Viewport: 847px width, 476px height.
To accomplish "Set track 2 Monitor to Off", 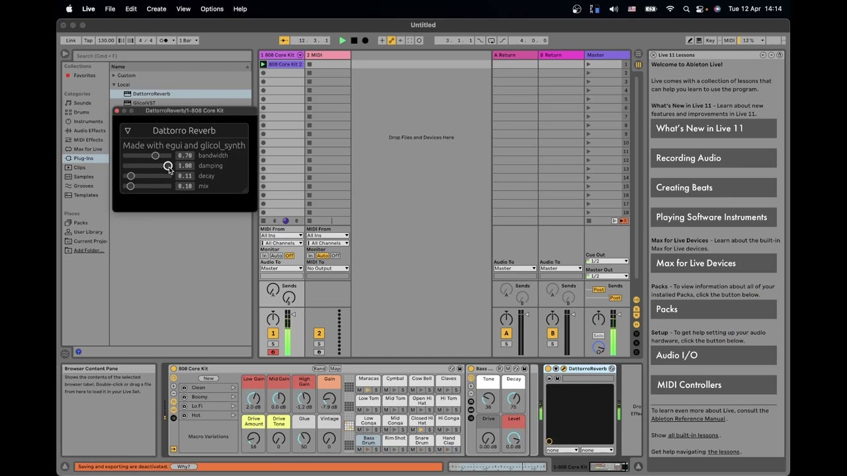I will click(x=335, y=256).
